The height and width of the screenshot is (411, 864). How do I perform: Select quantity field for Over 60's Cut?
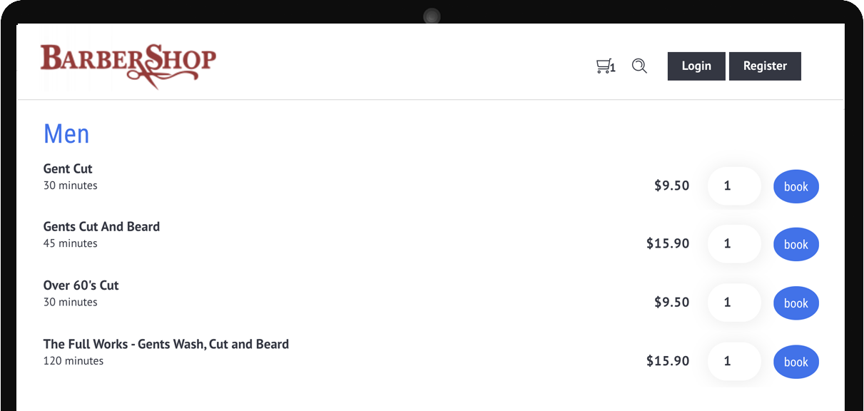click(x=734, y=303)
